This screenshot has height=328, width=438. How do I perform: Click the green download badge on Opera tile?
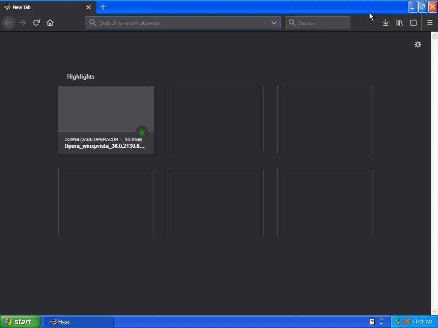click(142, 132)
